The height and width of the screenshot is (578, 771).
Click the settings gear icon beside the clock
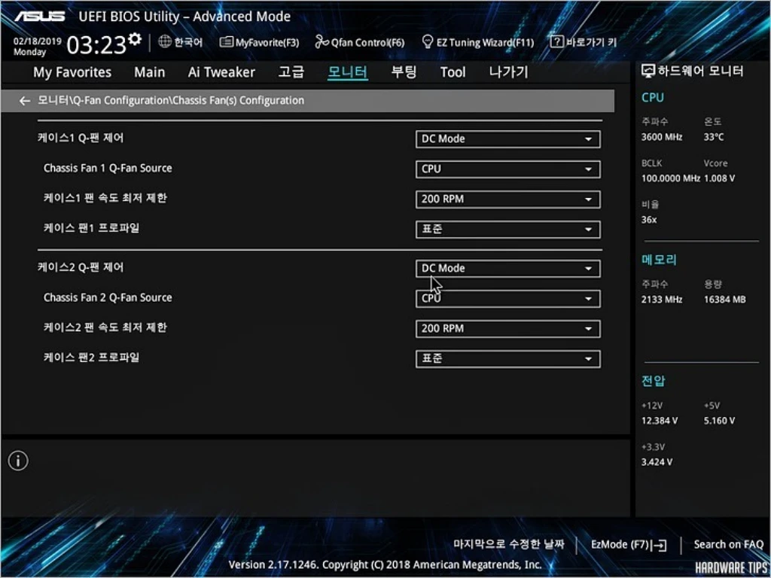pyautogui.click(x=135, y=40)
